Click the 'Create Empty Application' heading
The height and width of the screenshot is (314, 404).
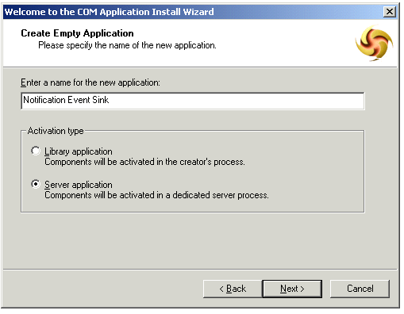[x=77, y=33]
